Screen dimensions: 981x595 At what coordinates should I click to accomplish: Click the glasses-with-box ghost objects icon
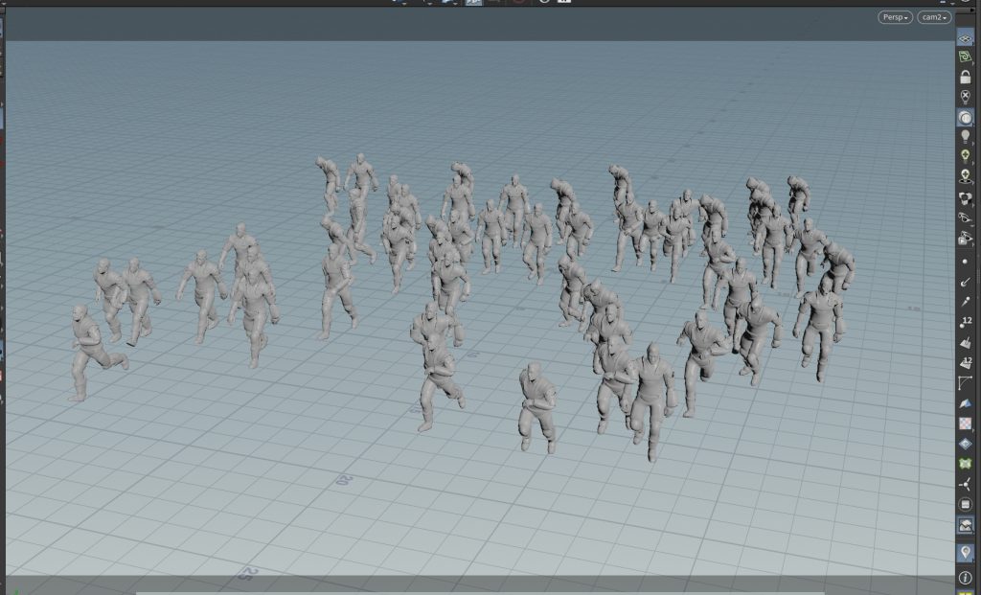click(x=966, y=238)
